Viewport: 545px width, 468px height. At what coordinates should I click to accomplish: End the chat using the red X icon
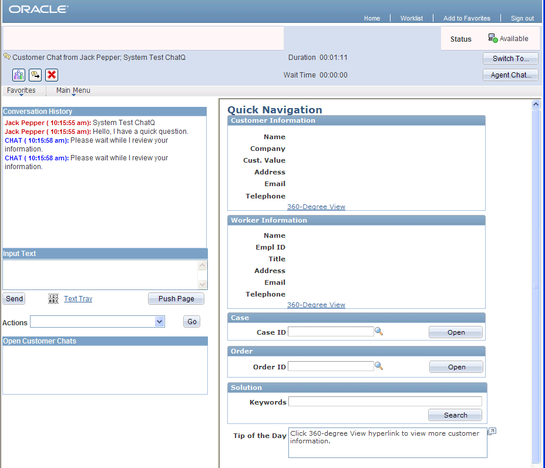point(52,75)
